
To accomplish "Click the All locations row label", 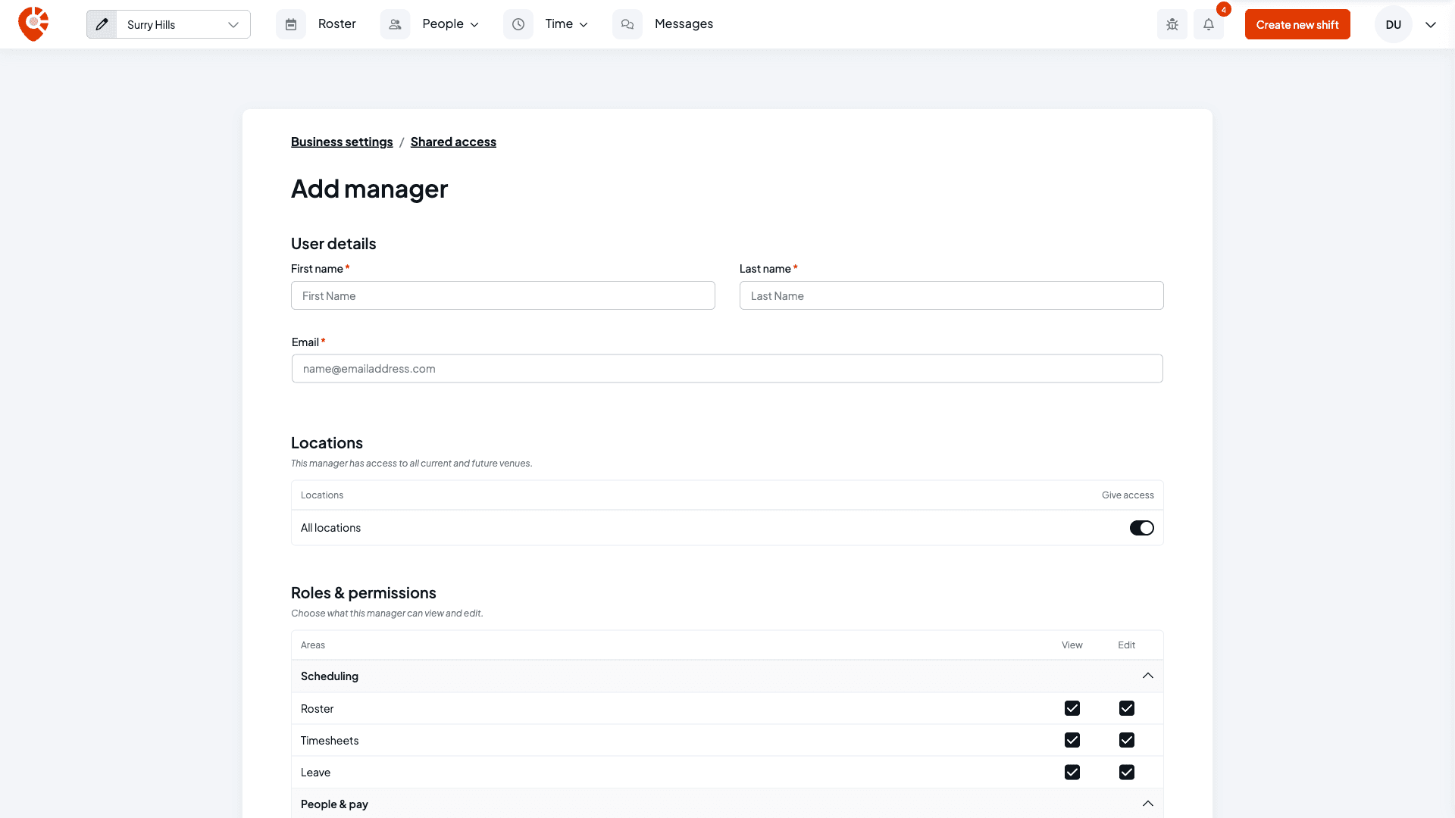I will coord(330,528).
